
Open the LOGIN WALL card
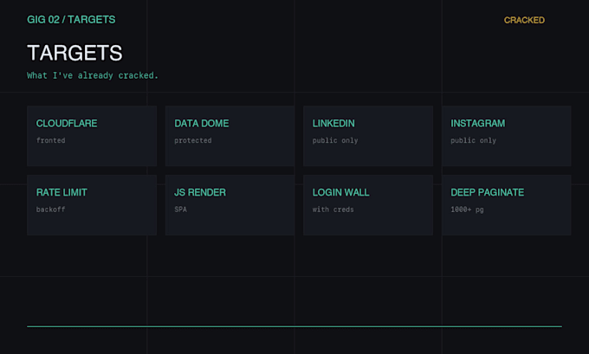[x=368, y=205]
